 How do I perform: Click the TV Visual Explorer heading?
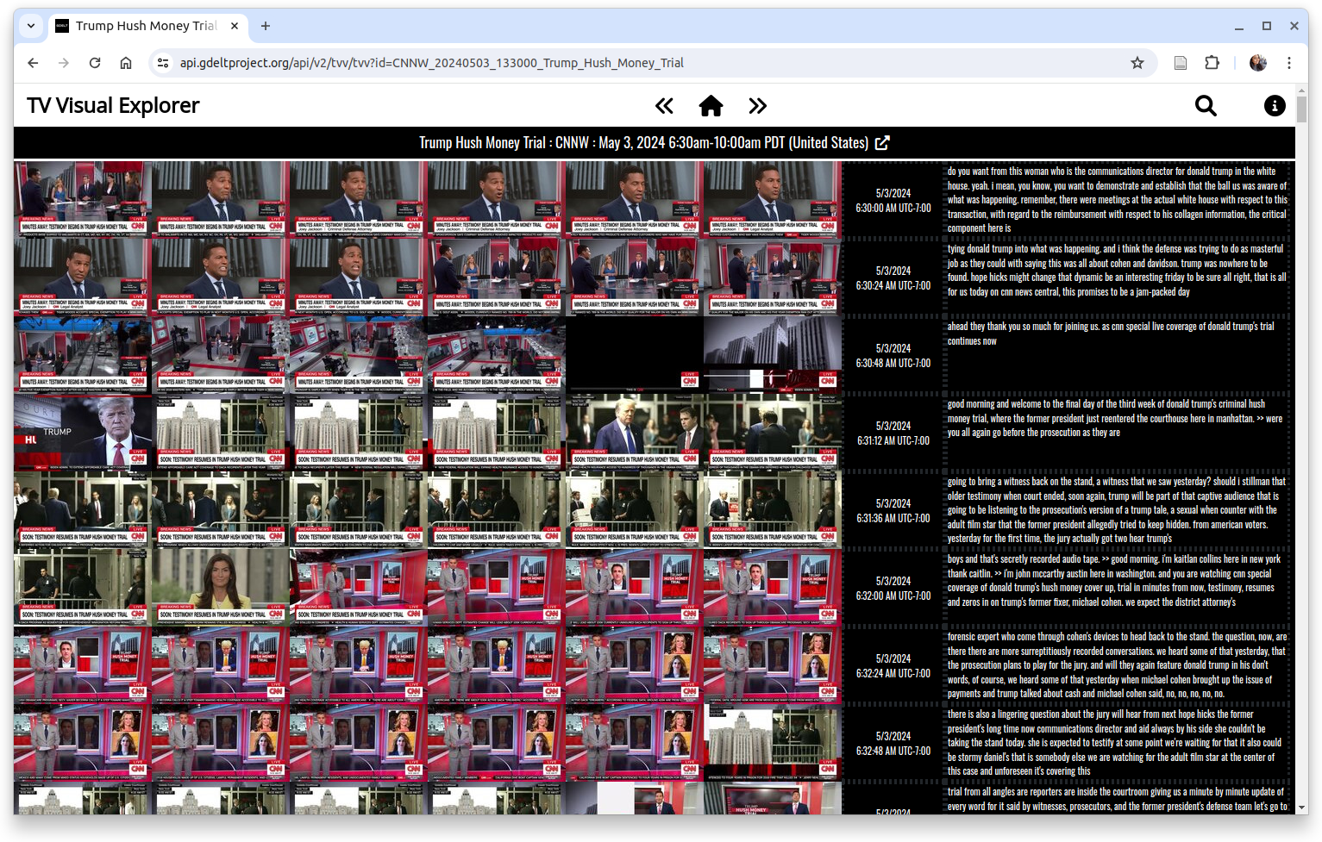pyautogui.click(x=113, y=106)
